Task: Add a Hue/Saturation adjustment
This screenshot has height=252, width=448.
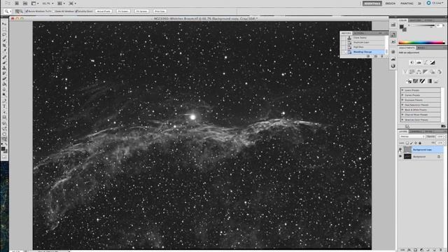Action: pyautogui.click(x=412, y=72)
